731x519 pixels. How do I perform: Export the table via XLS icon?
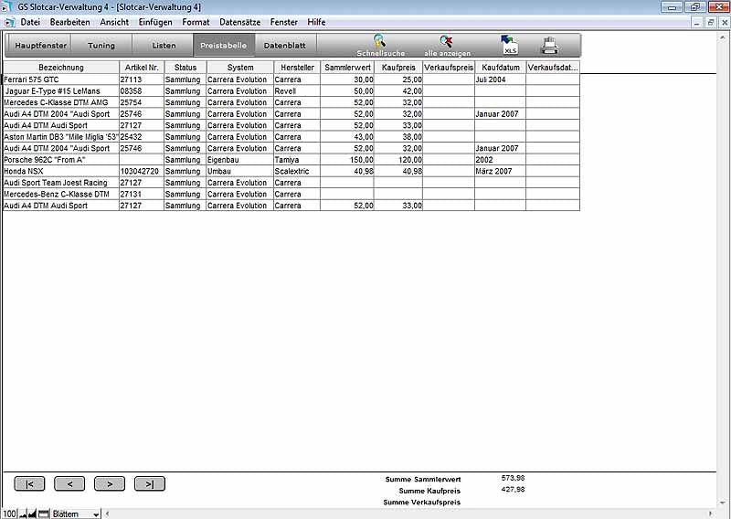click(509, 45)
